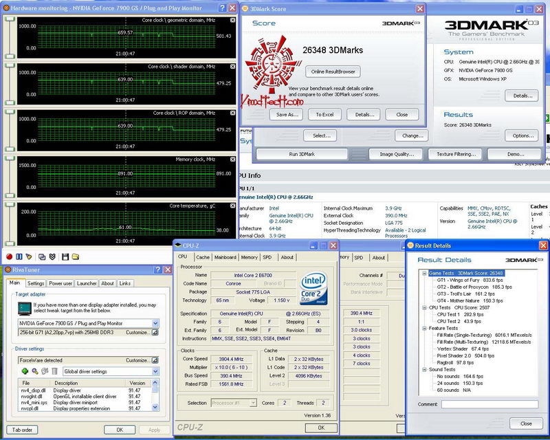Click the Texture Filtering button

456,154
